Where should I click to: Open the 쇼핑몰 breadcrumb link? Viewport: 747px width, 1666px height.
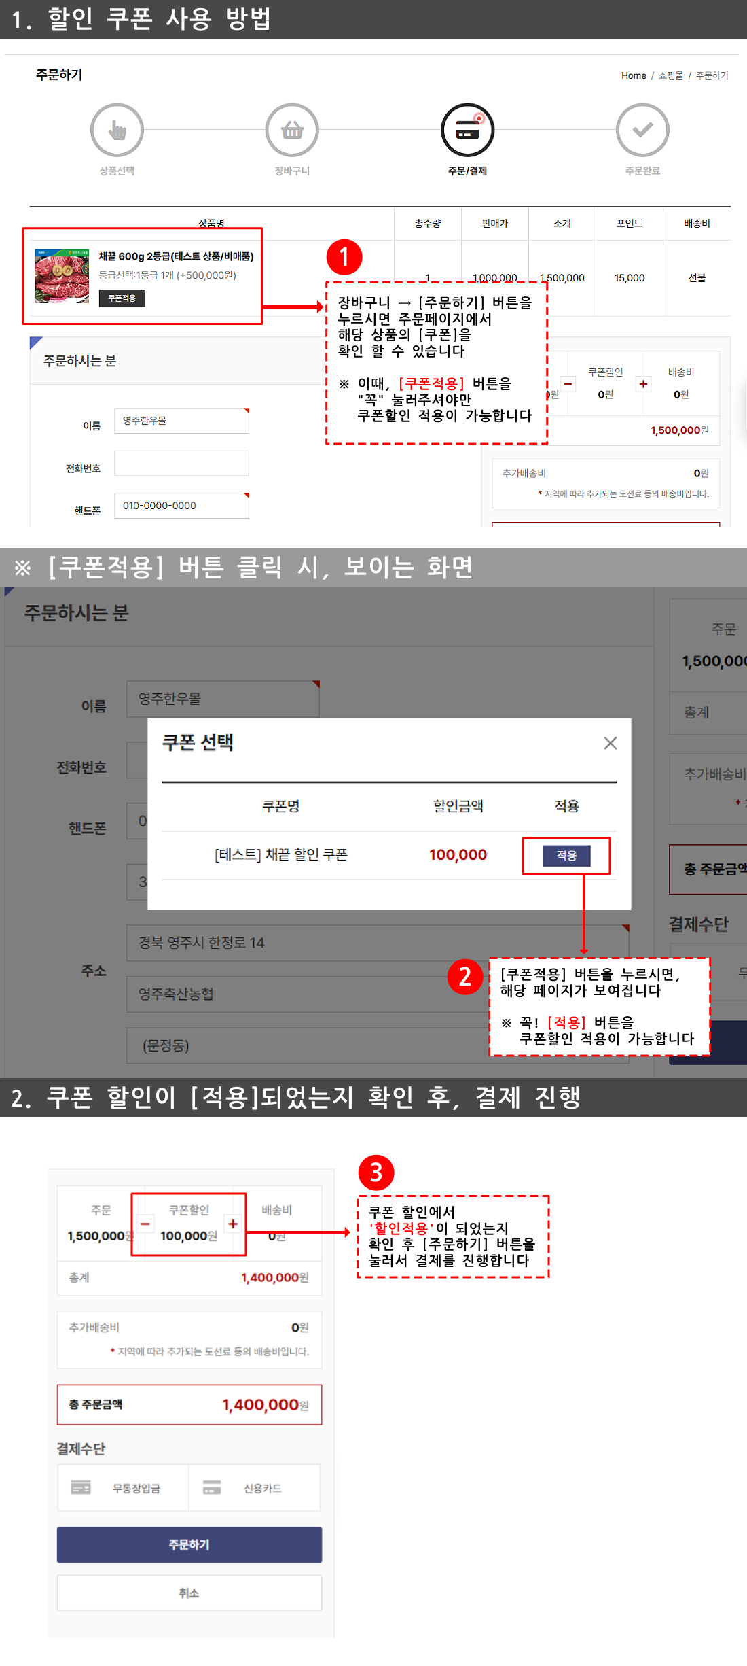[670, 75]
